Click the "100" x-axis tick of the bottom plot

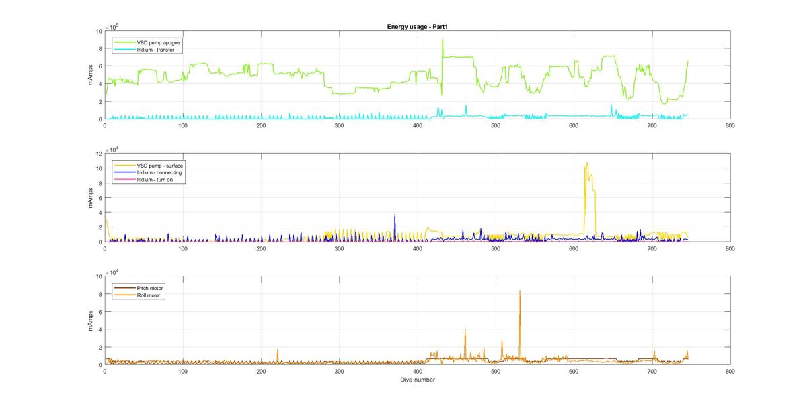tap(182, 371)
